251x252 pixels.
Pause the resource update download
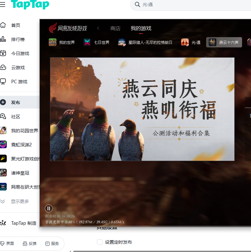click(x=49, y=208)
